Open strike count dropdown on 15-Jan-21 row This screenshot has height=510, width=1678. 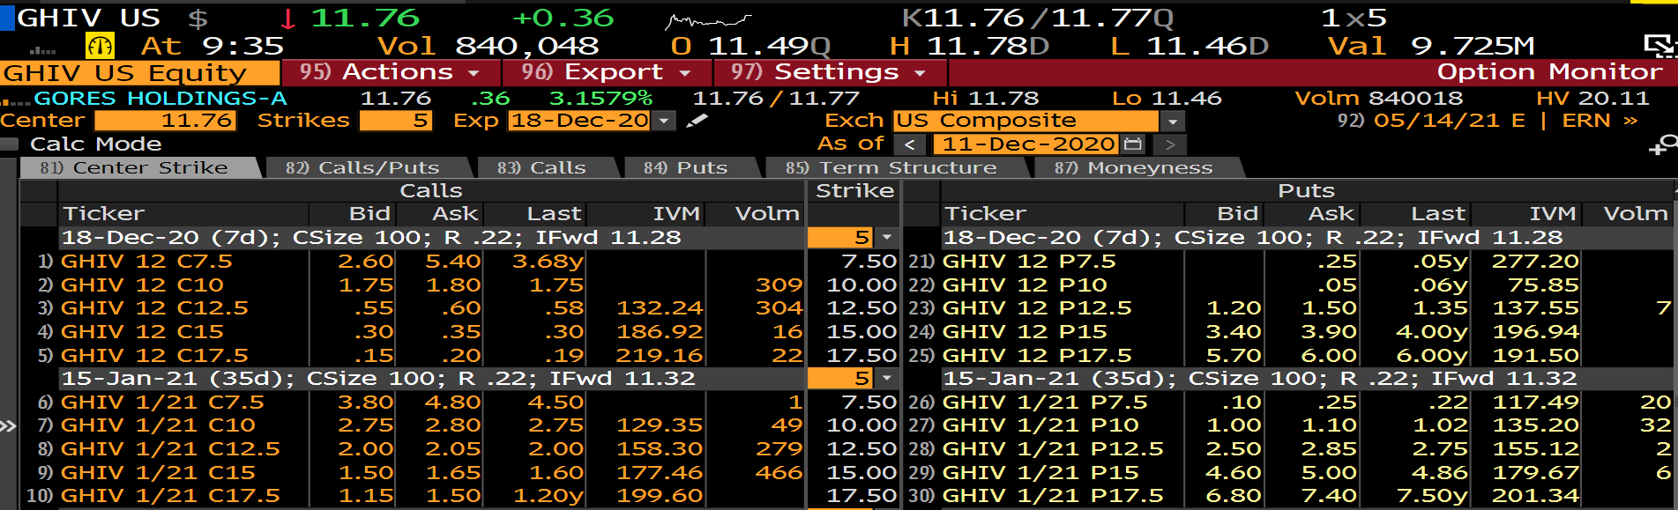(887, 379)
